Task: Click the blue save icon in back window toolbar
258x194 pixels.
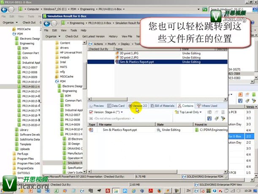Action: pyautogui.click(x=240, y=101)
